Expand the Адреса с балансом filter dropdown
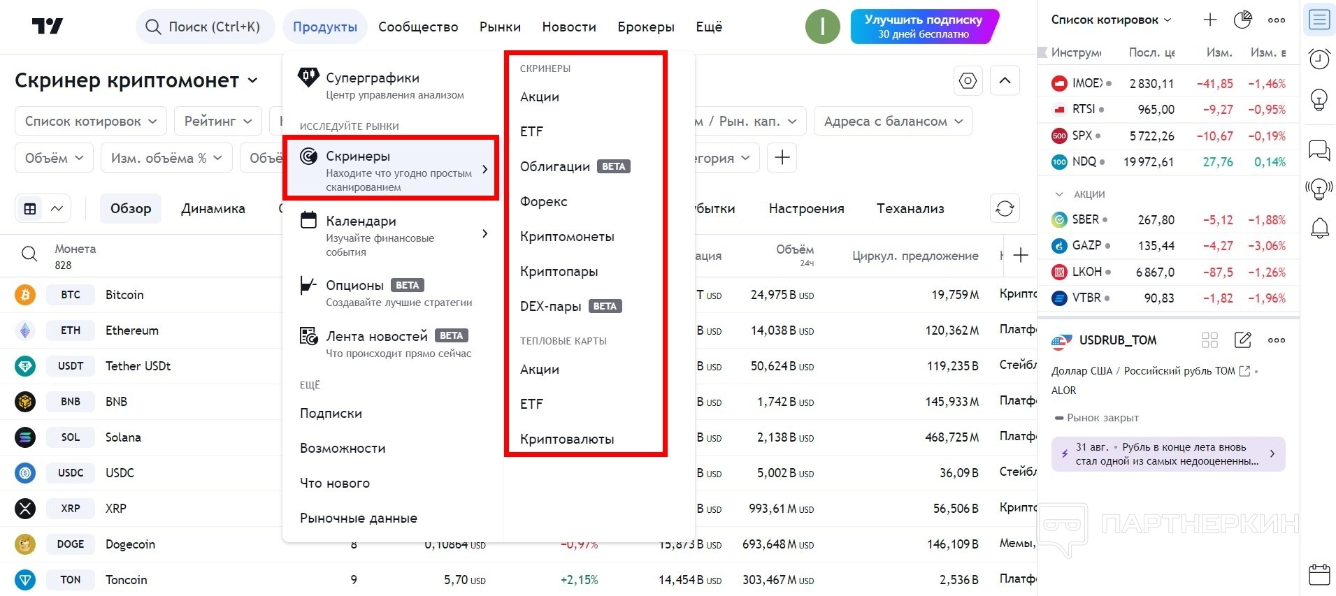This screenshot has height=596, width=1336. tap(893, 121)
